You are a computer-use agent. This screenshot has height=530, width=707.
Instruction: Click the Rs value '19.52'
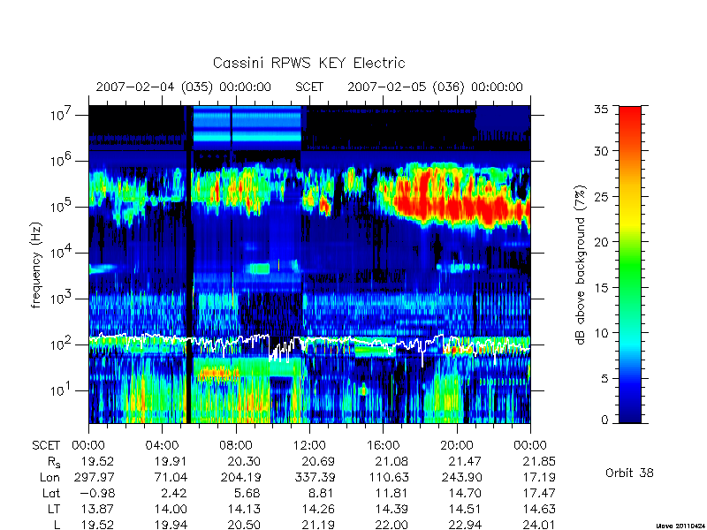(x=97, y=461)
